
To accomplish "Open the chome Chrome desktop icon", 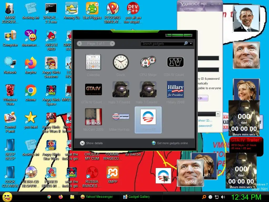I will tap(30, 93).
